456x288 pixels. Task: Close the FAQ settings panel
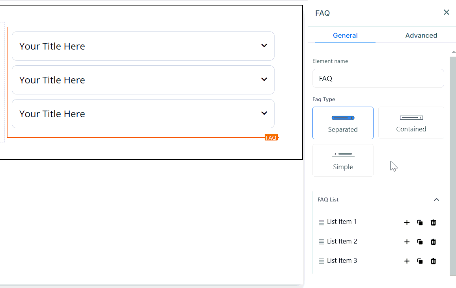[x=446, y=13]
